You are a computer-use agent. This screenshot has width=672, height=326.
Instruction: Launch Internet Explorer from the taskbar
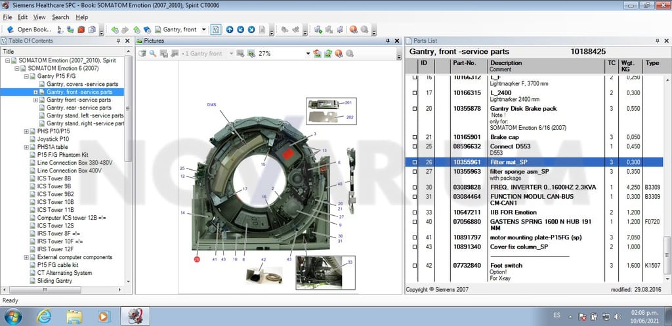pos(44,317)
